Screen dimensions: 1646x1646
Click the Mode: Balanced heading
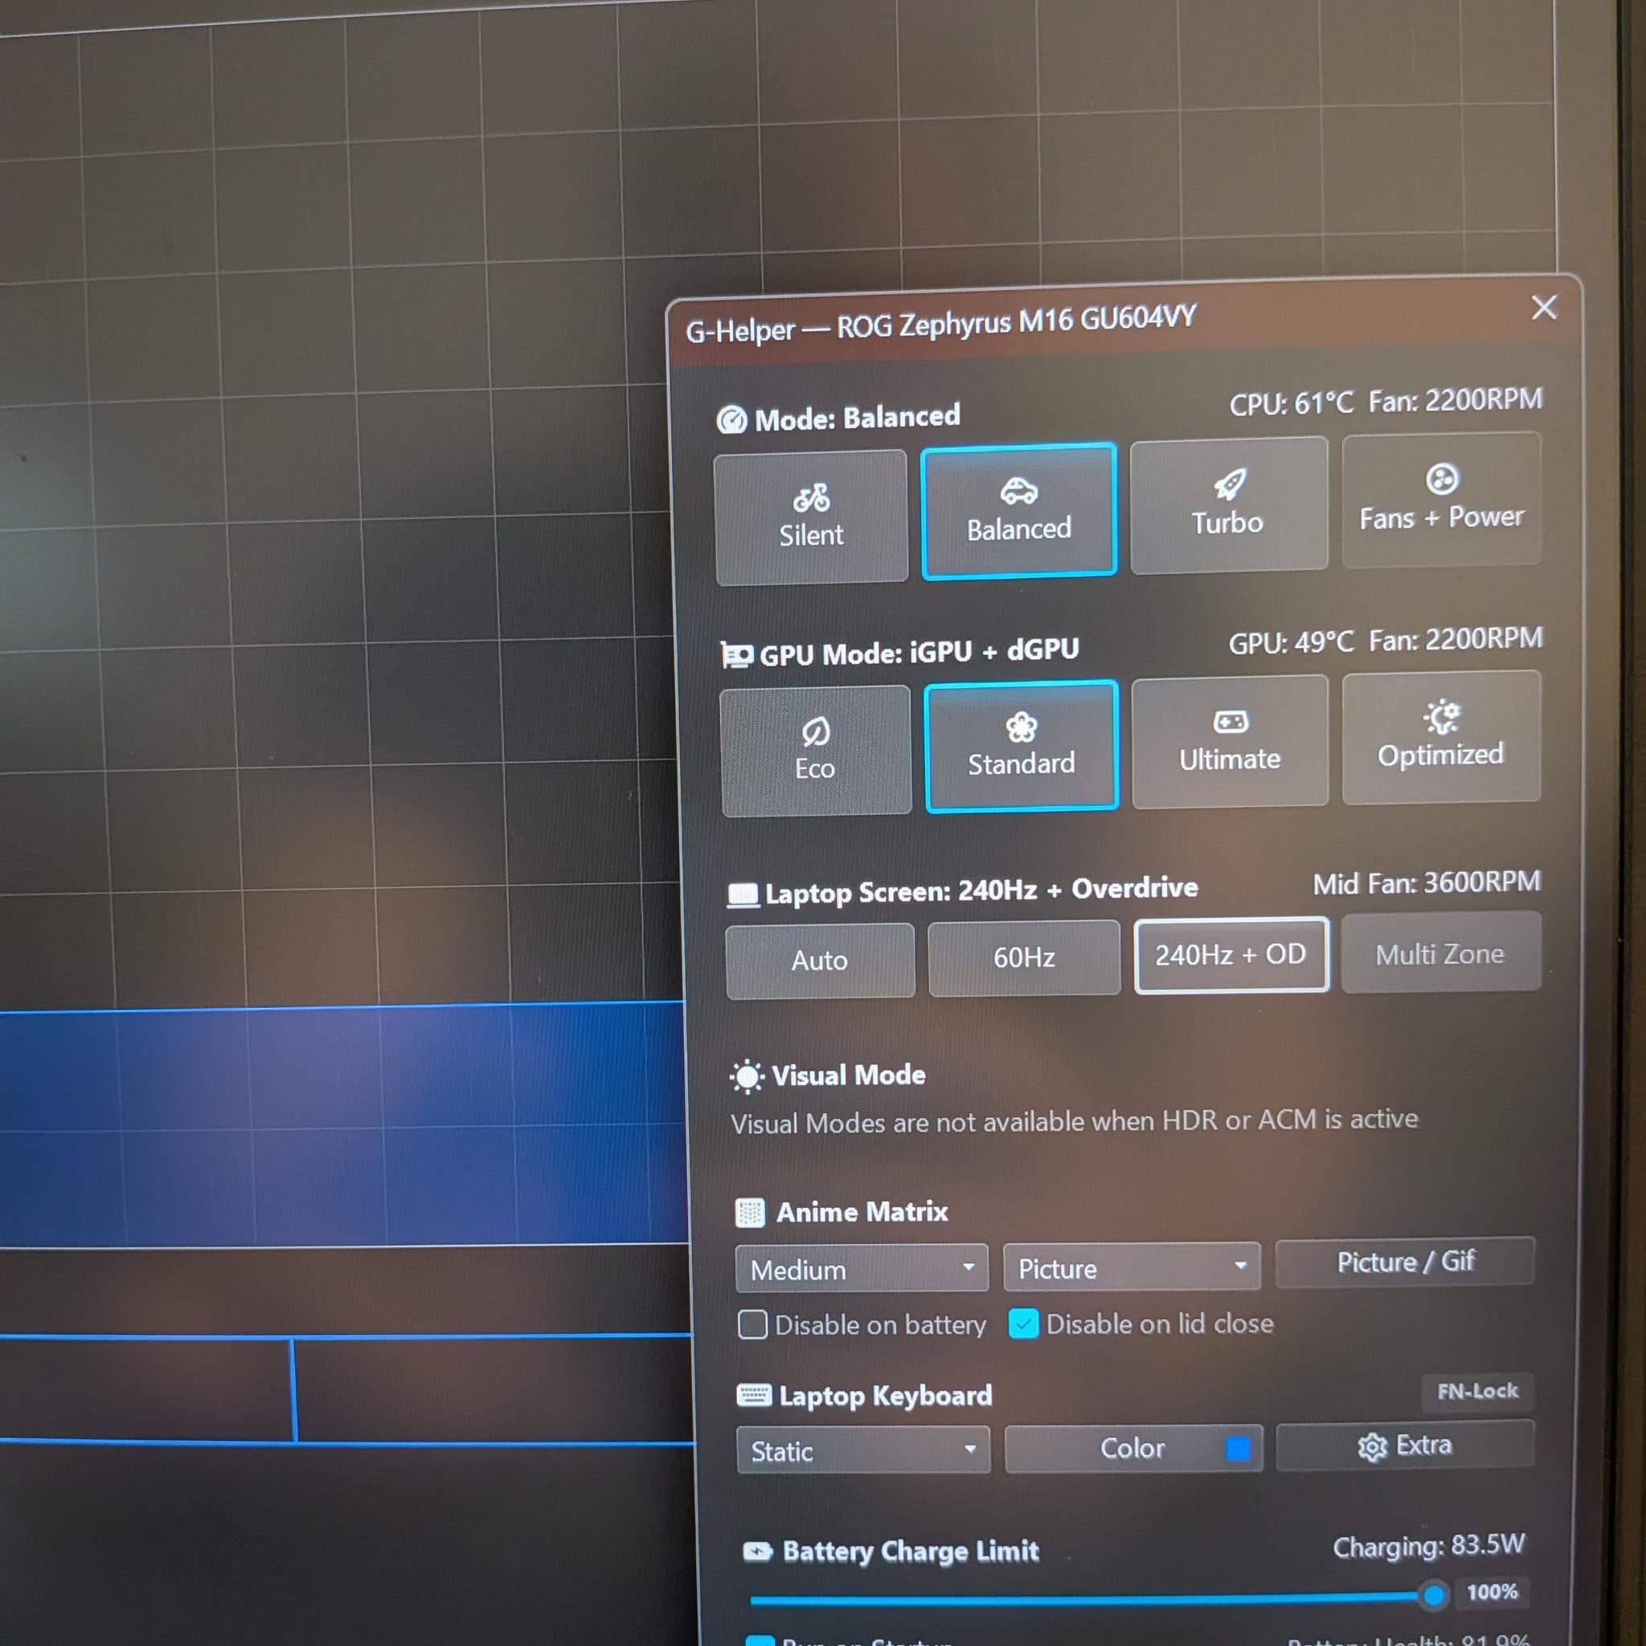tap(857, 417)
